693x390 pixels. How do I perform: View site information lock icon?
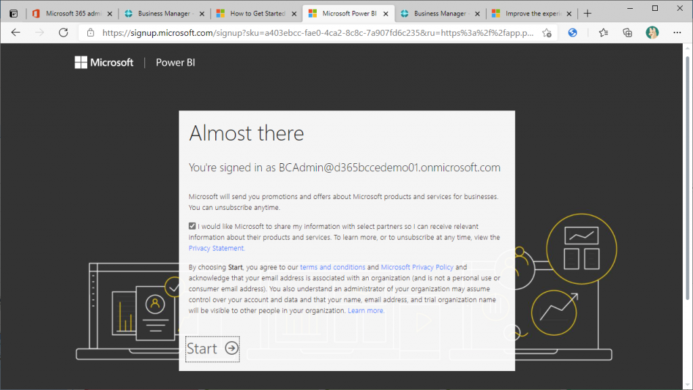[91, 32]
